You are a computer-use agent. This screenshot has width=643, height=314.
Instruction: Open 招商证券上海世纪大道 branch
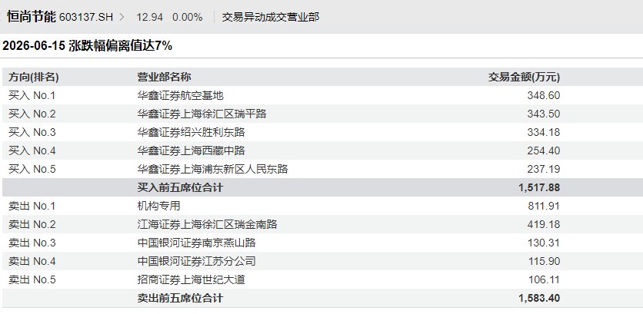pos(191,279)
